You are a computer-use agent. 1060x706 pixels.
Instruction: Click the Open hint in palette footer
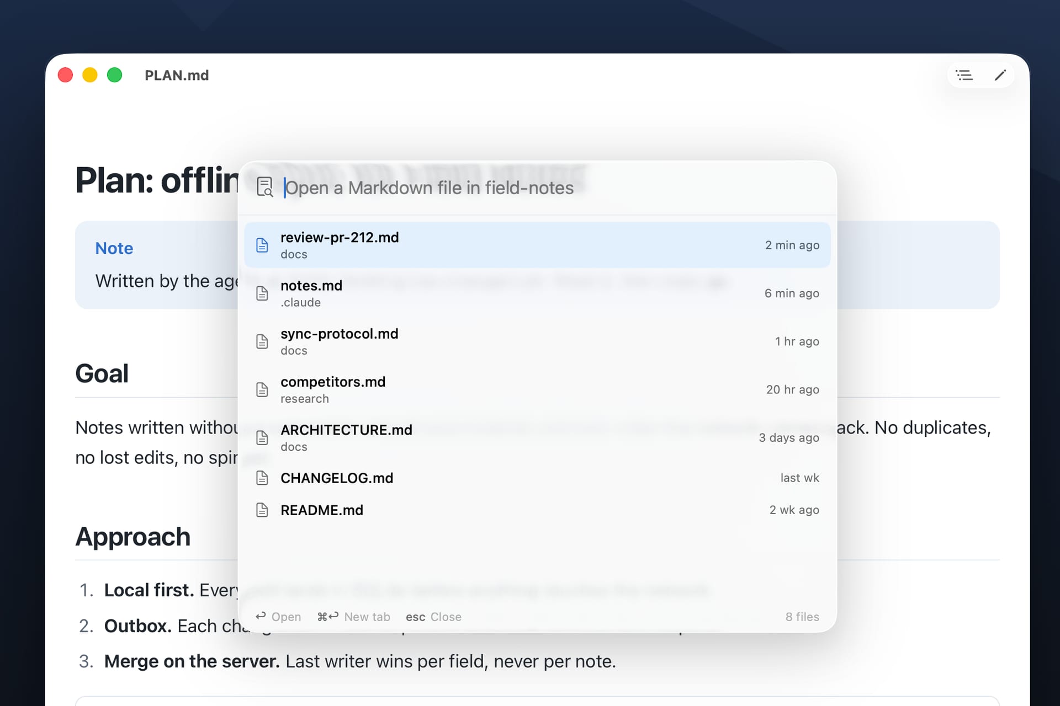coord(278,617)
